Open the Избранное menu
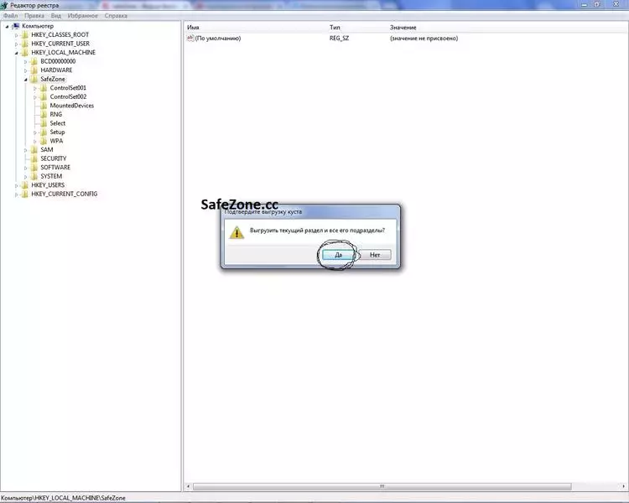 (83, 16)
